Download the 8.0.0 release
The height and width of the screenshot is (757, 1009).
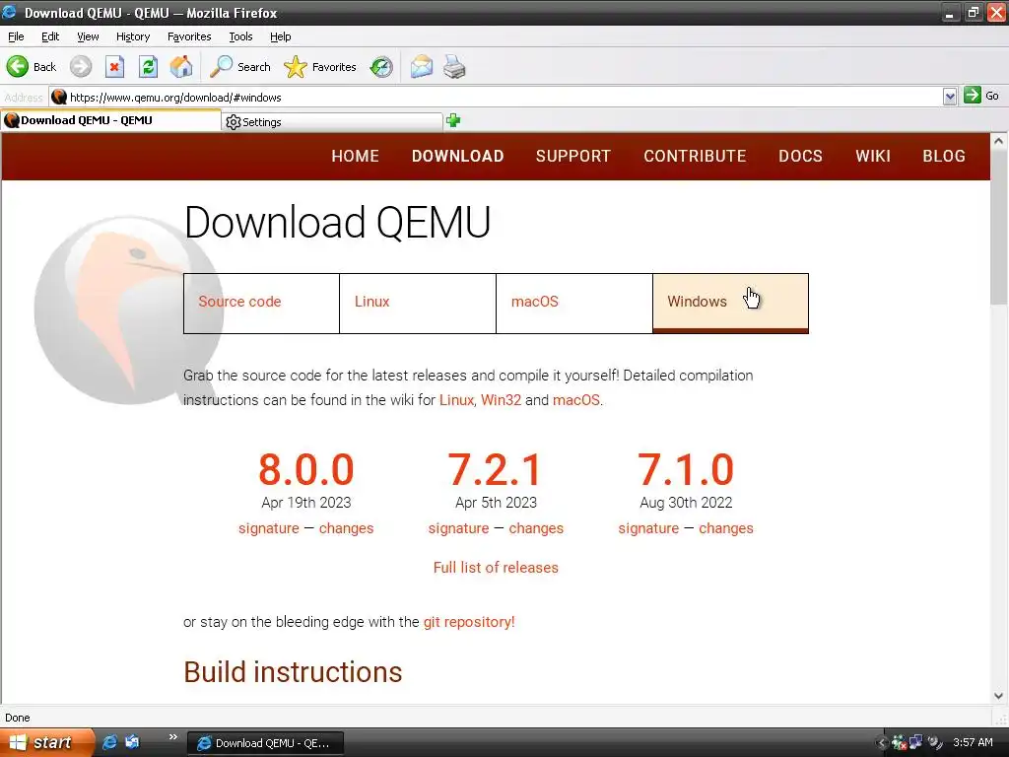[x=306, y=469]
